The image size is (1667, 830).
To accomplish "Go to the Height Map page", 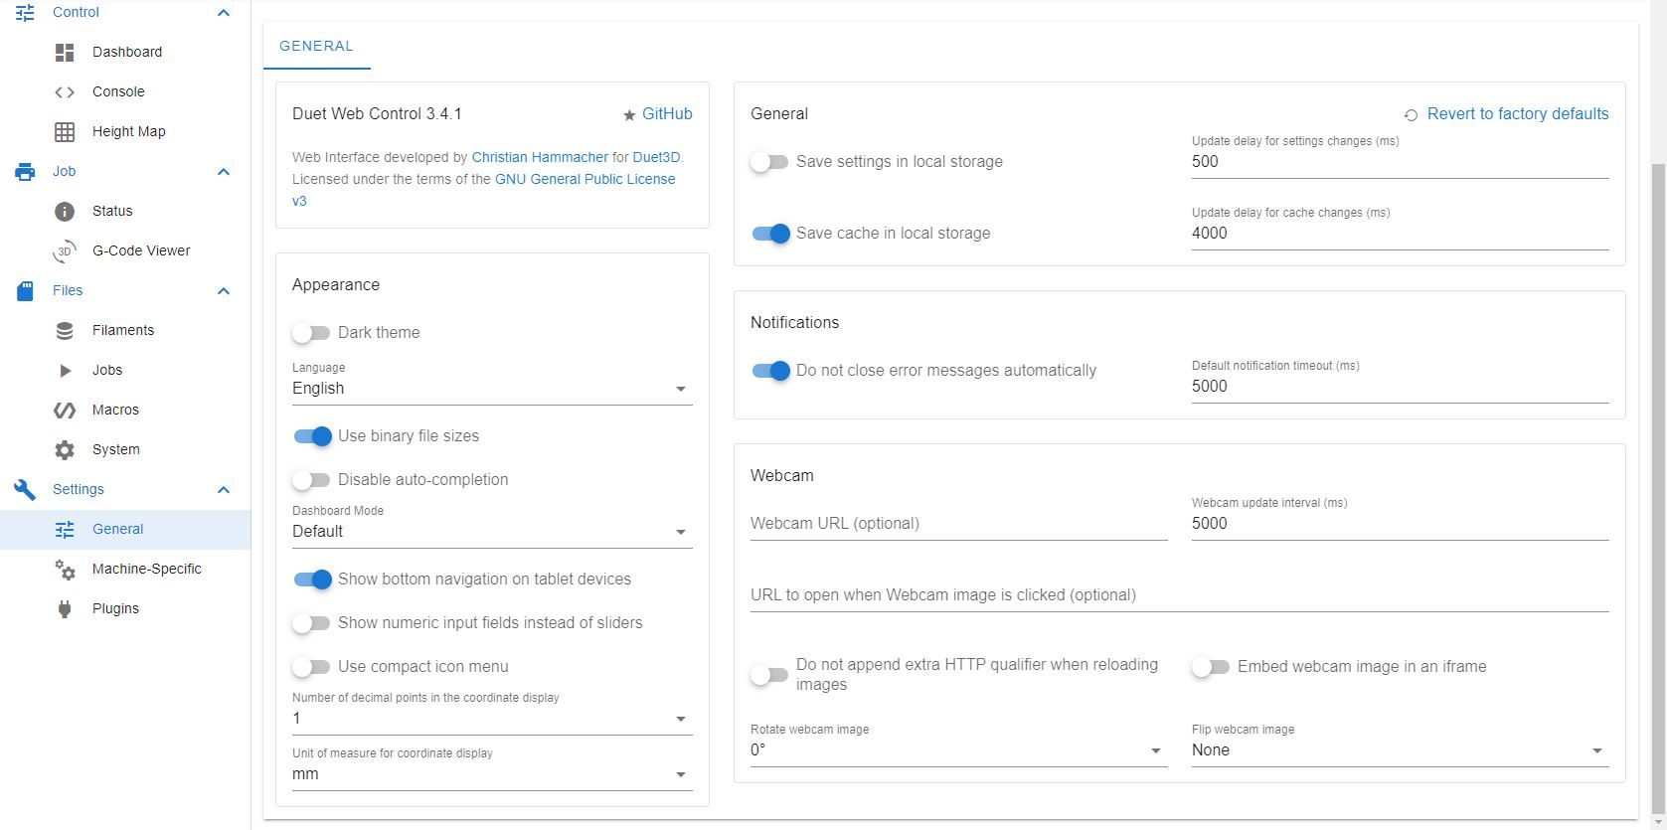I will coord(125,131).
